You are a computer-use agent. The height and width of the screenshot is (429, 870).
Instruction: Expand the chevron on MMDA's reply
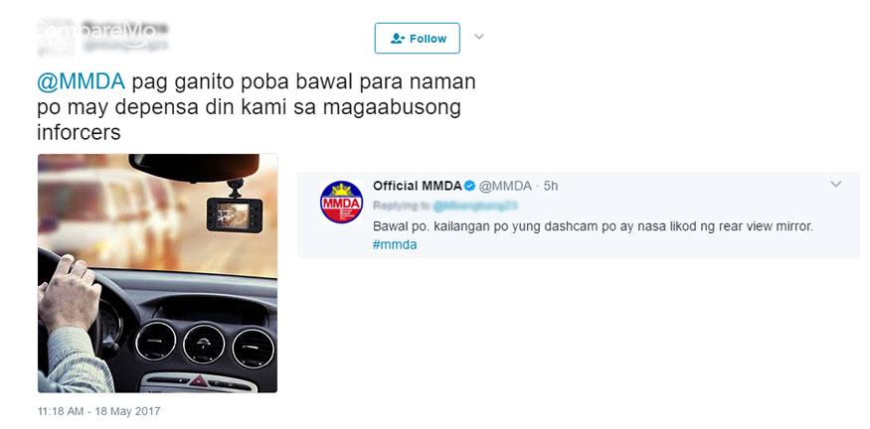point(835,185)
